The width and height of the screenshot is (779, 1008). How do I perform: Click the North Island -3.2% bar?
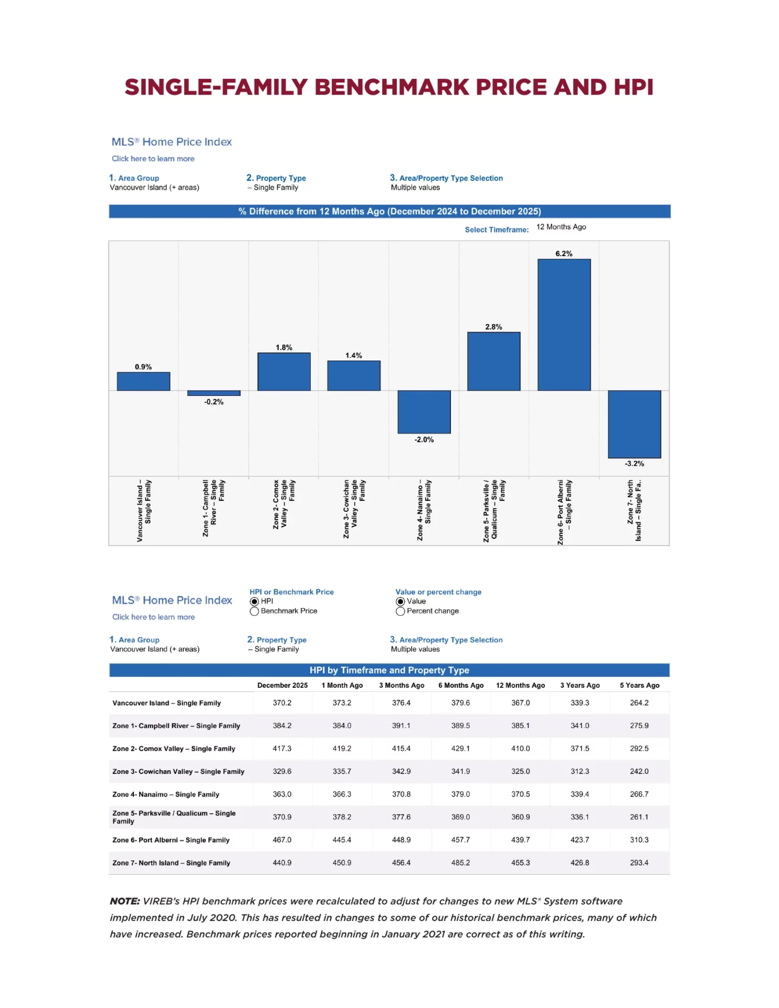[x=634, y=424]
